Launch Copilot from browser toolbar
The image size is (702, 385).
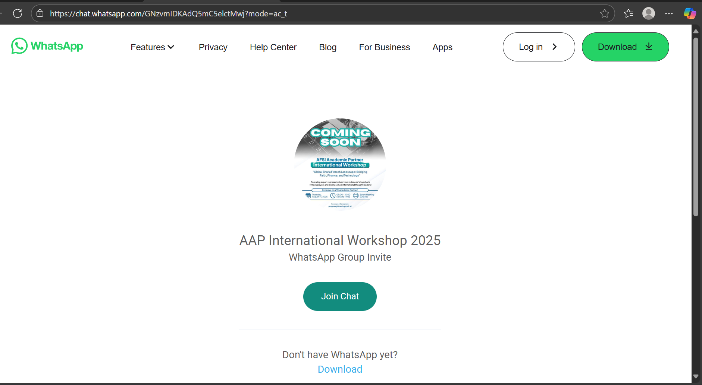click(x=689, y=14)
